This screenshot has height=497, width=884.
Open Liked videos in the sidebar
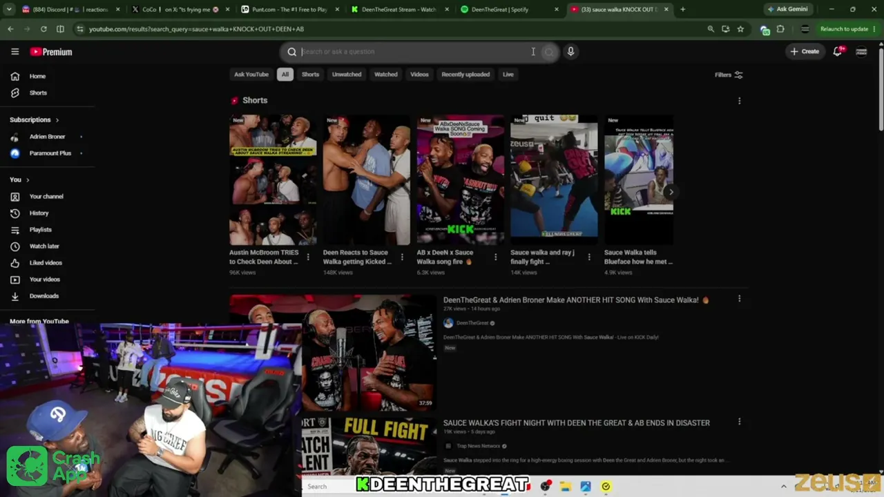tap(46, 263)
